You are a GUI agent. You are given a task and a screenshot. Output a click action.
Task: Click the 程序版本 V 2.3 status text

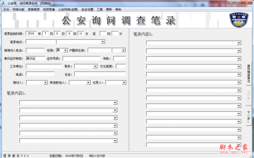pyautogui.click(x=16, y=156)
